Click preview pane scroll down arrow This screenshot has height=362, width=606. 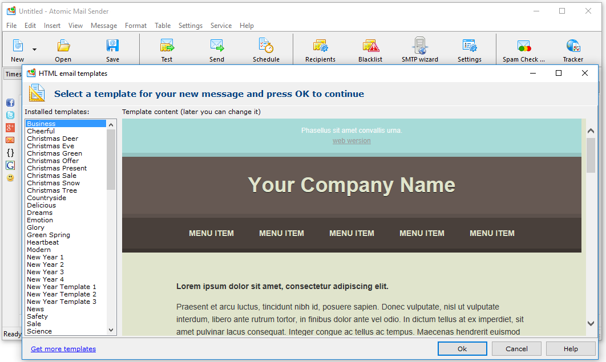(x=591, y=323)
